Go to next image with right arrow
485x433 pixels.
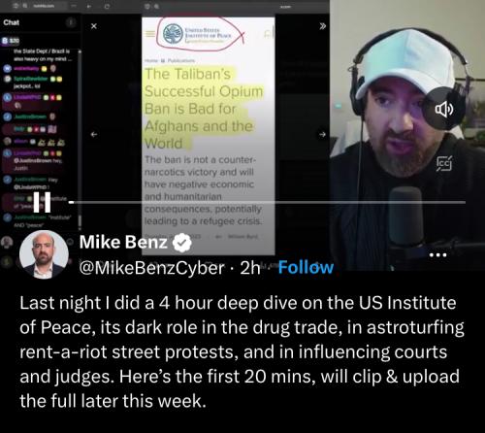[322, 134]
